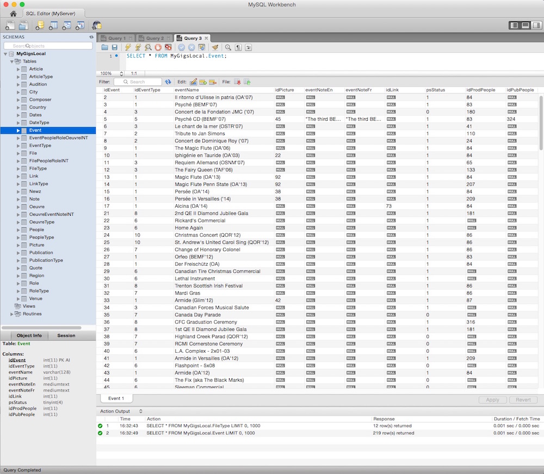Toggle the right secondary sidebar visibility
The width and height of the screenshot is (544, 474).
point(536,25)
